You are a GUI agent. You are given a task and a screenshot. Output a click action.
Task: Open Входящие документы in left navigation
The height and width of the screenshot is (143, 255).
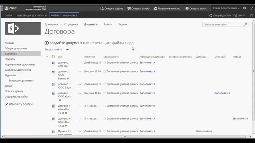(22, 80)
